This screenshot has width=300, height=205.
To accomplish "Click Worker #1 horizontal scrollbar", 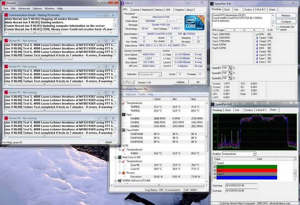I will (58, 59).
